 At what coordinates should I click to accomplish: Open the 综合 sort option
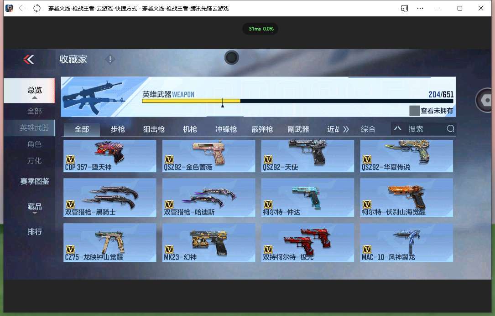(368, 129)
